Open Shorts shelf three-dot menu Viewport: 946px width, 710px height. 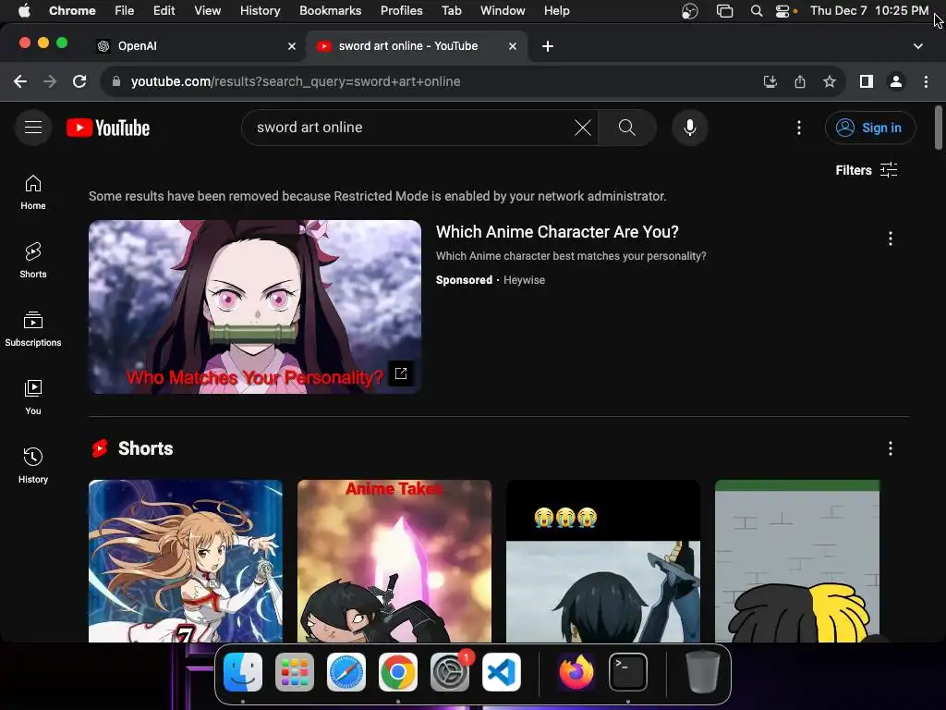pyautogui.click(x=891, y=448)
